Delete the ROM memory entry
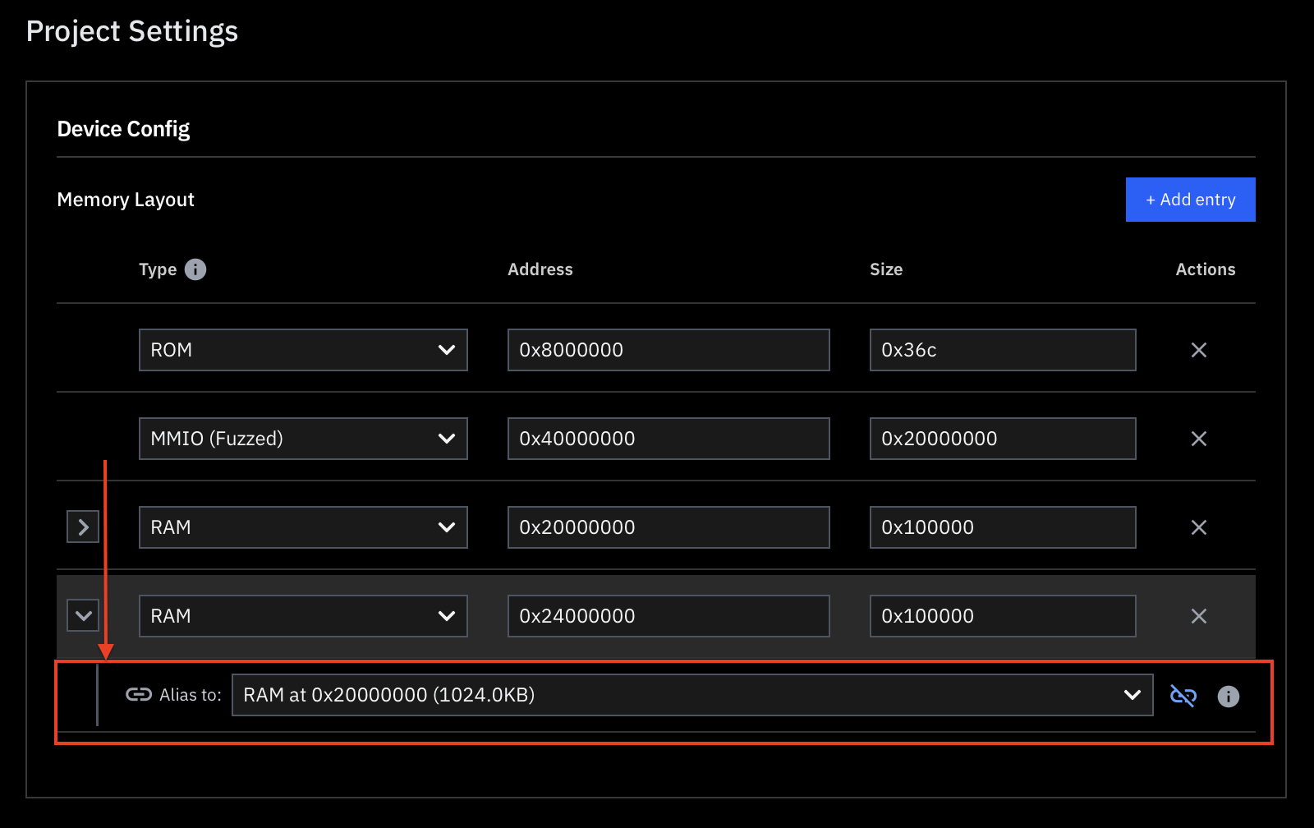This screenshot has width=1314, height=828. pos(1198,350)
